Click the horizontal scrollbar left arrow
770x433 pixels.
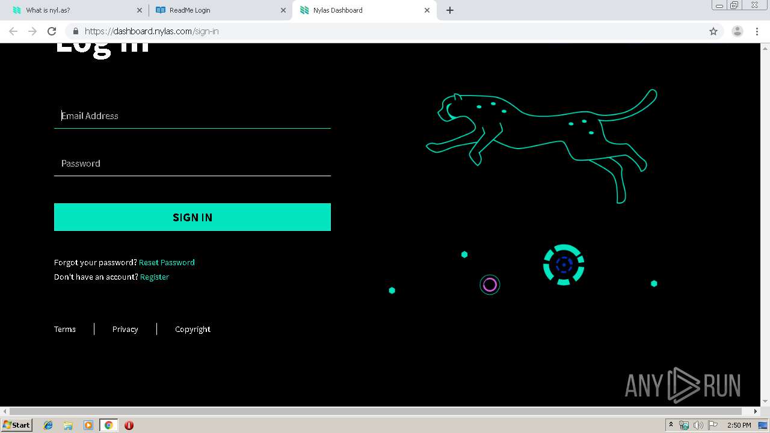[5, 411]
